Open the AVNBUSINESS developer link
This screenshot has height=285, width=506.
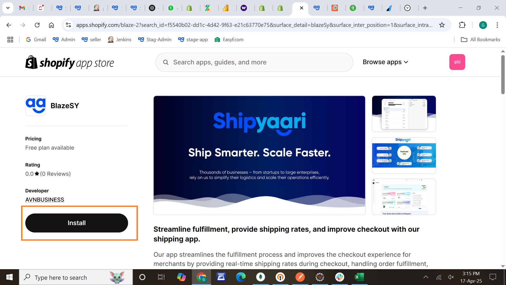click(x=45, y=200)
